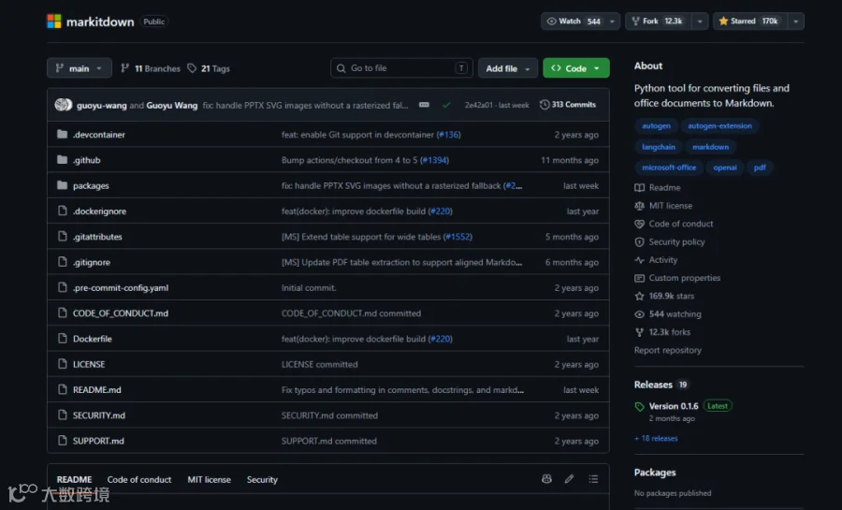Click guoyu-wang author avatar

pos(64,105)
